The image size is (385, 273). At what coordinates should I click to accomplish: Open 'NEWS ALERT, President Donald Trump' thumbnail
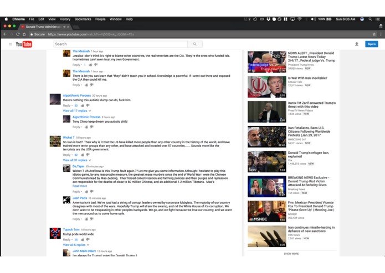(x=267, y=62)
